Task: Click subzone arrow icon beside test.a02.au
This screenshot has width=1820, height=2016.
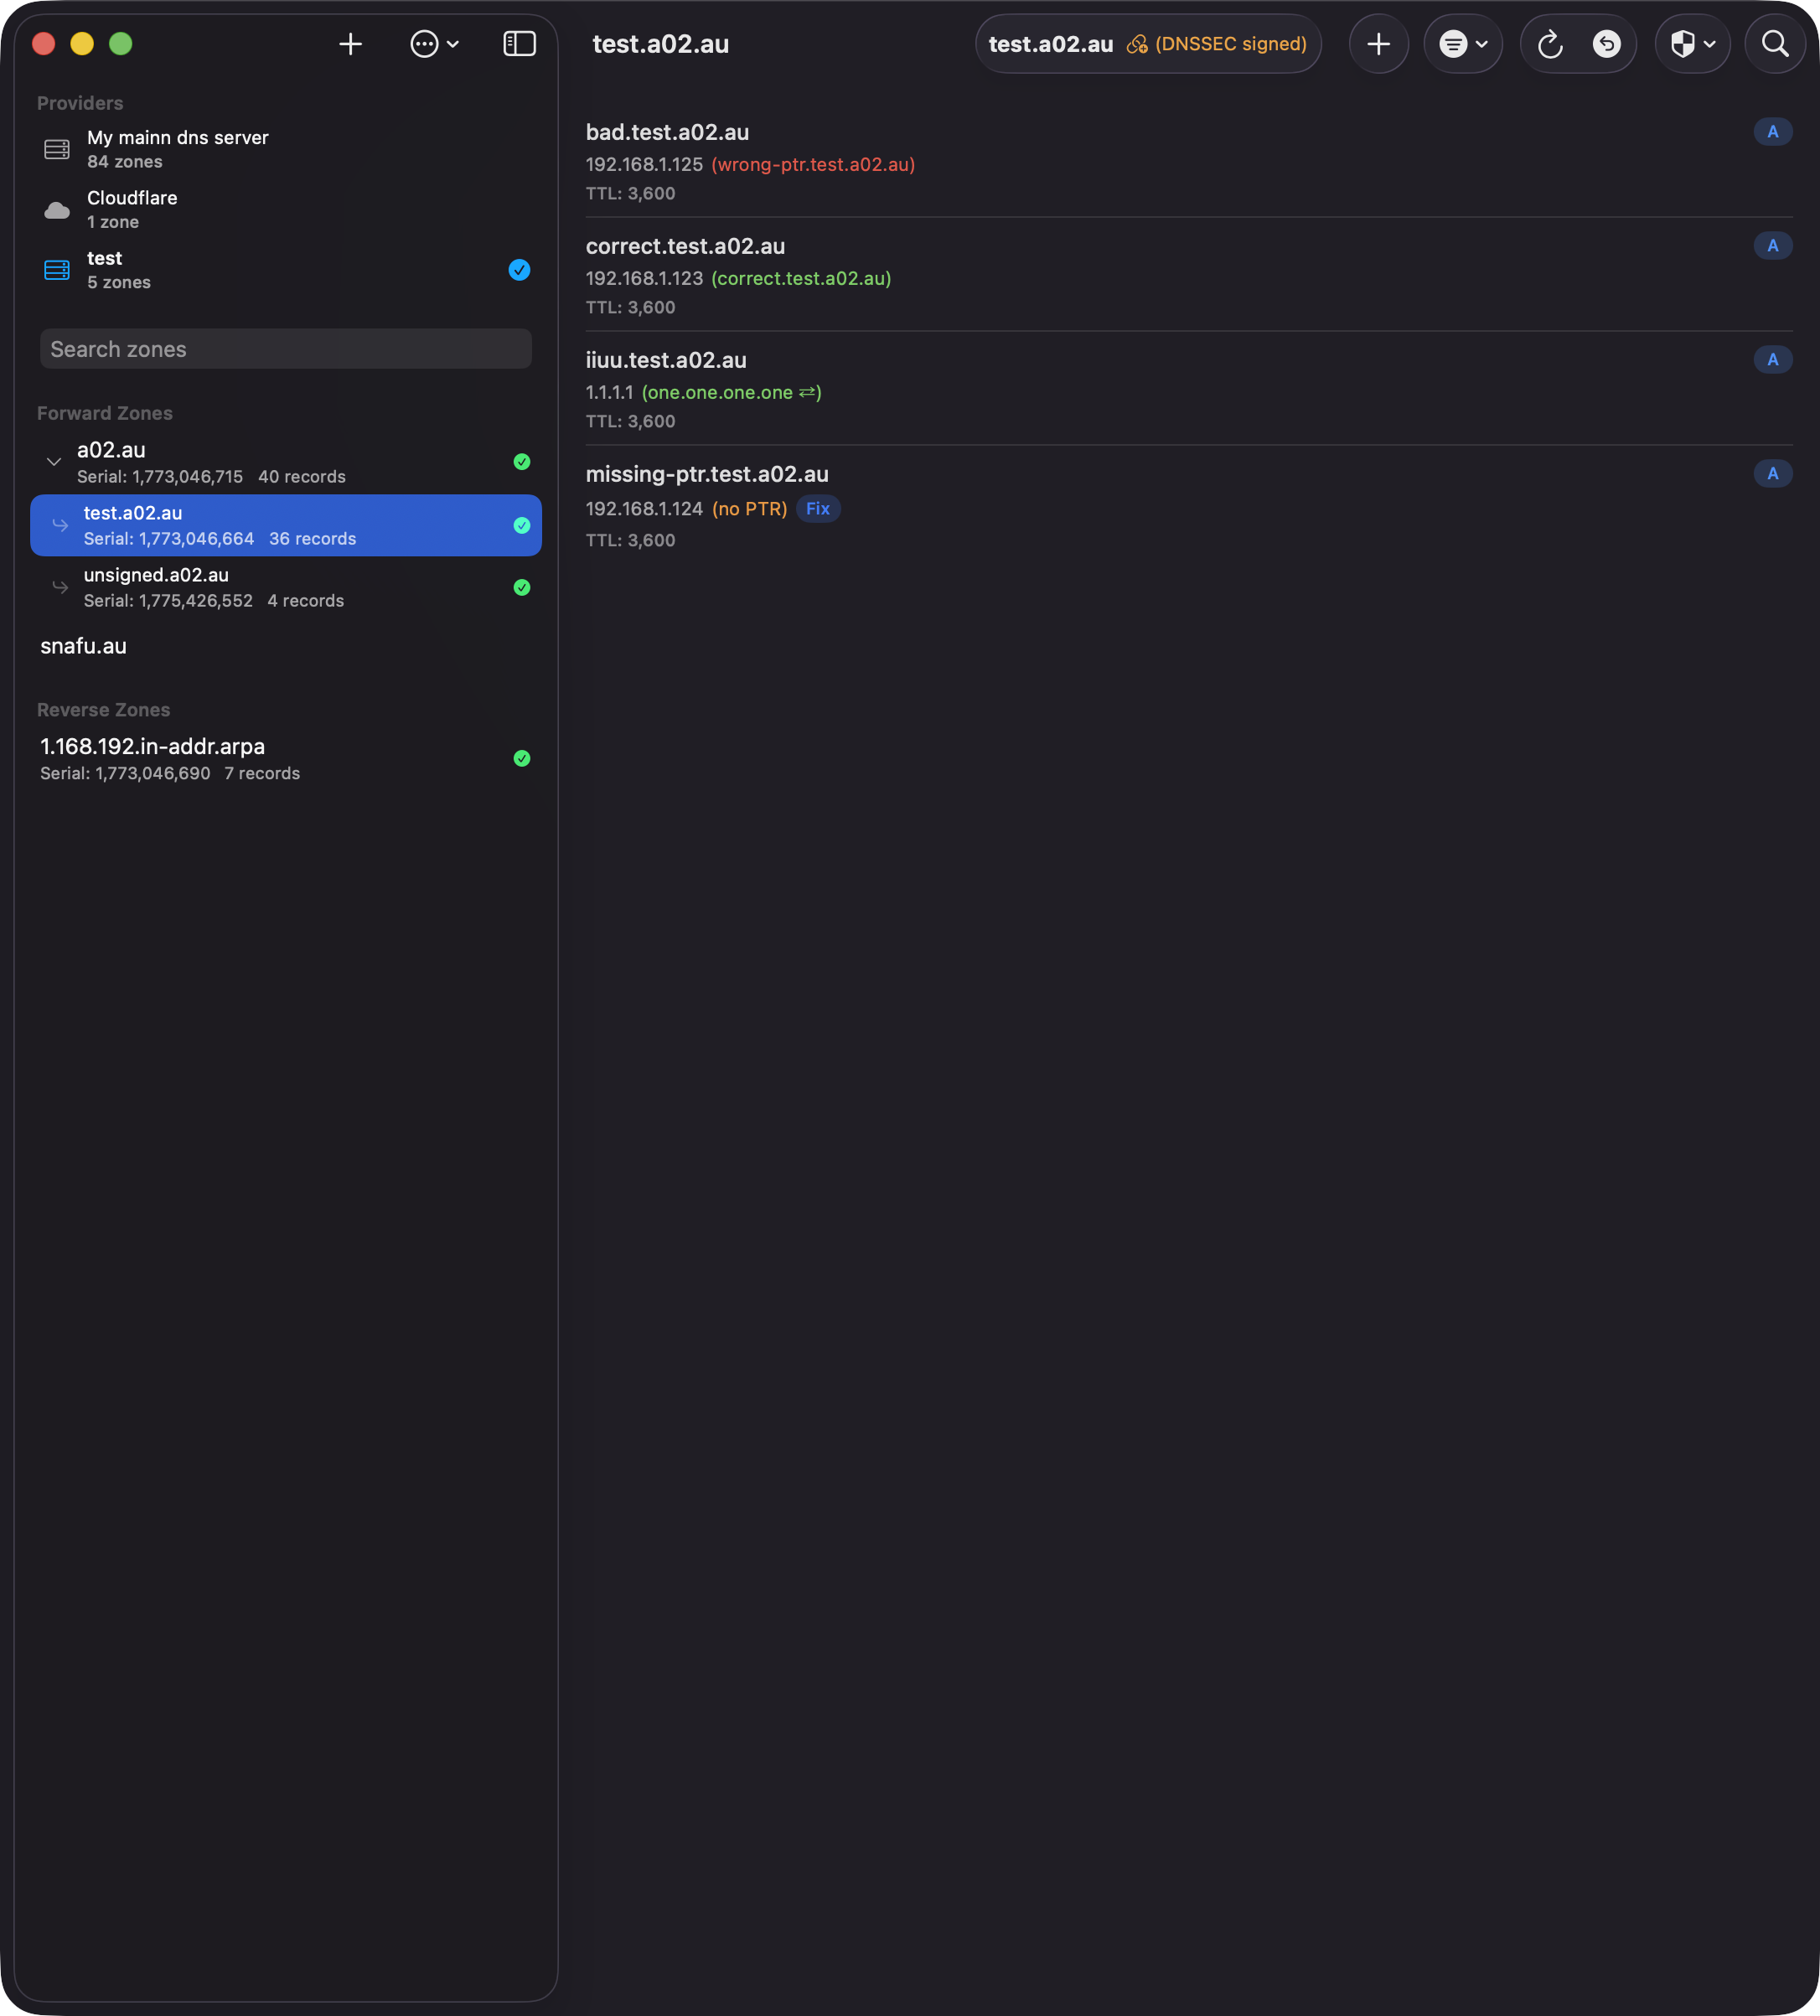Action: pos(60,525)
